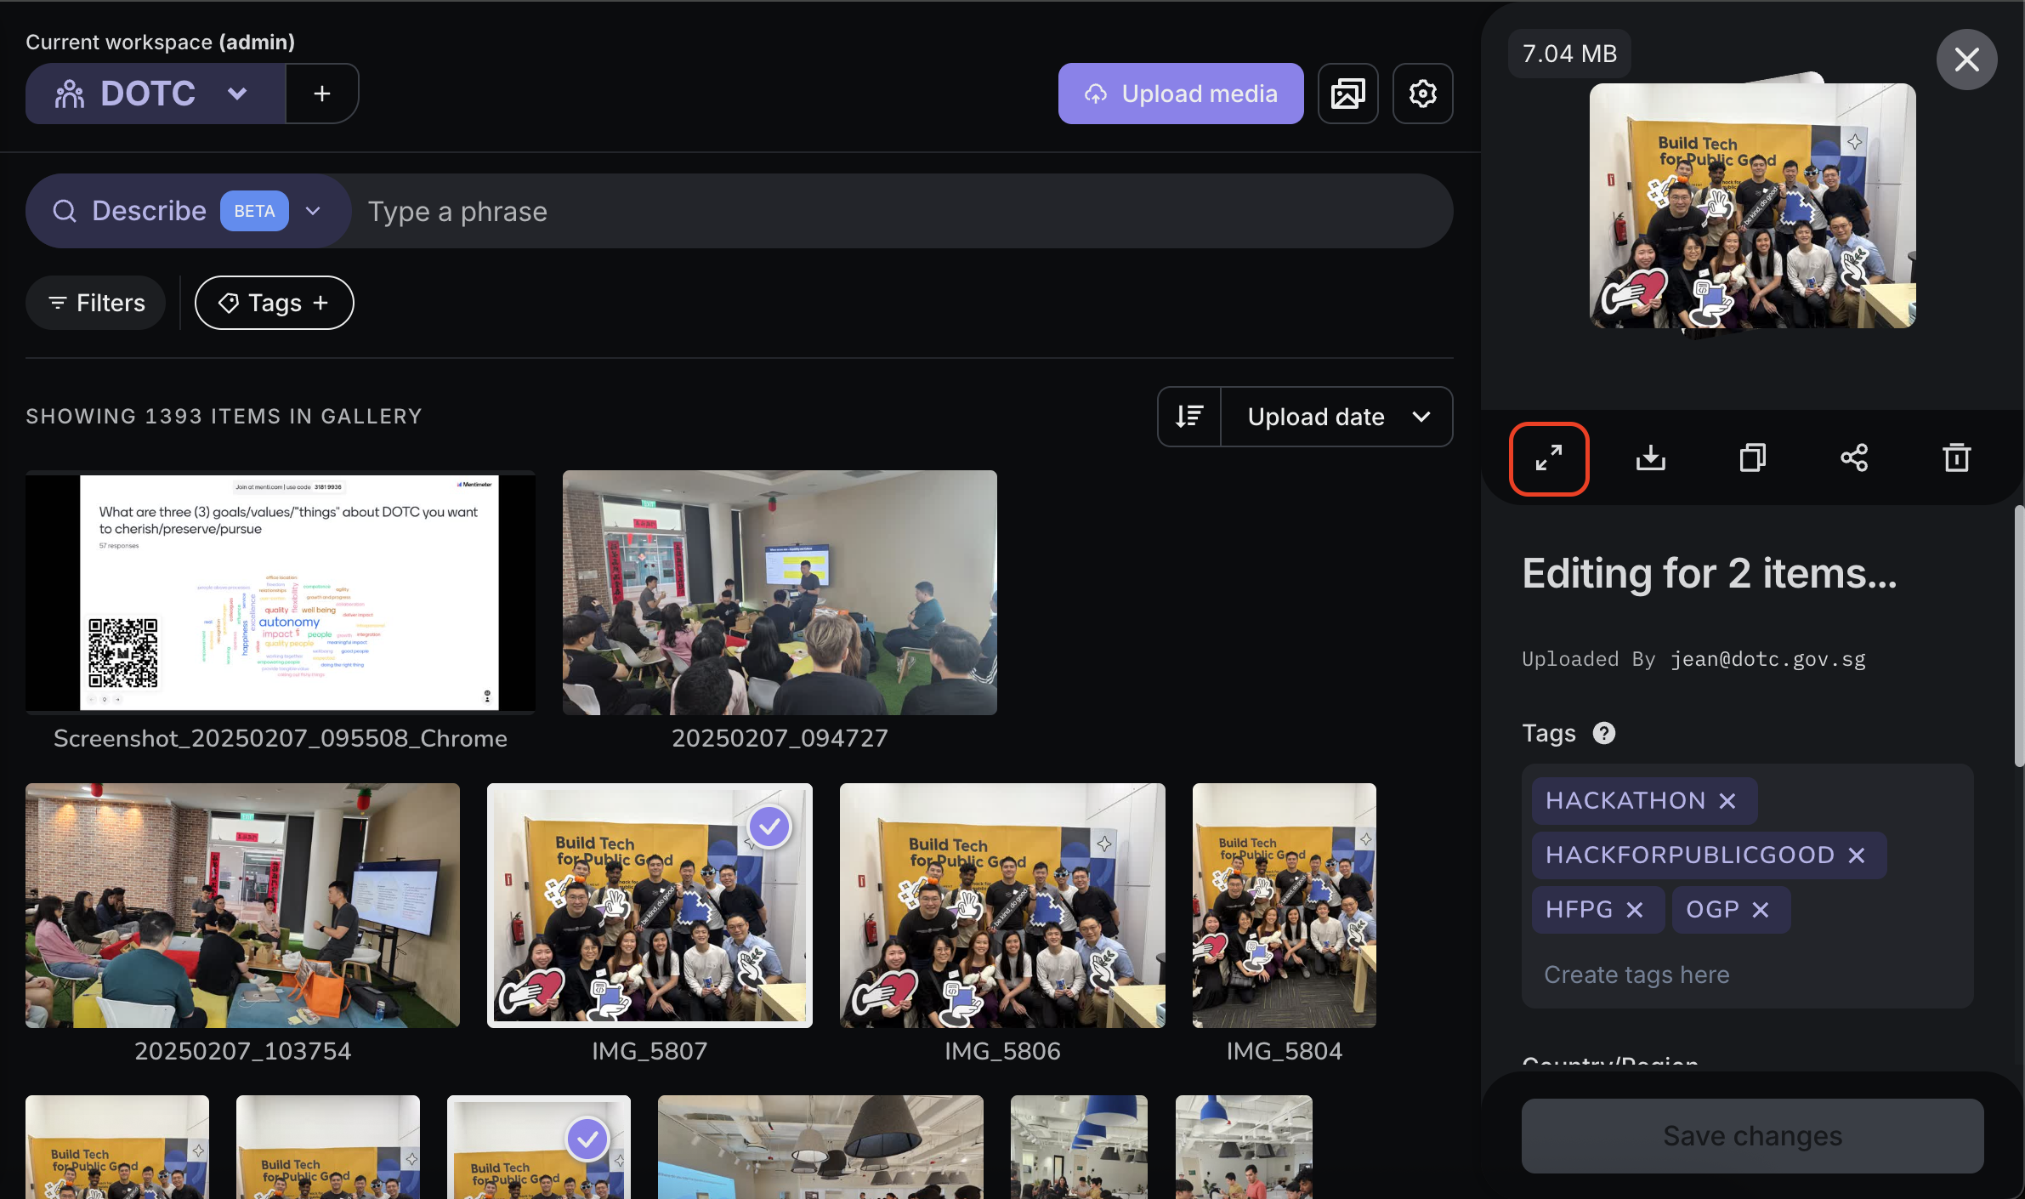2025x1199 pixels.
Task: Select the 20250207_094727 photo thumbnail
Action: (x=780, y=592)
